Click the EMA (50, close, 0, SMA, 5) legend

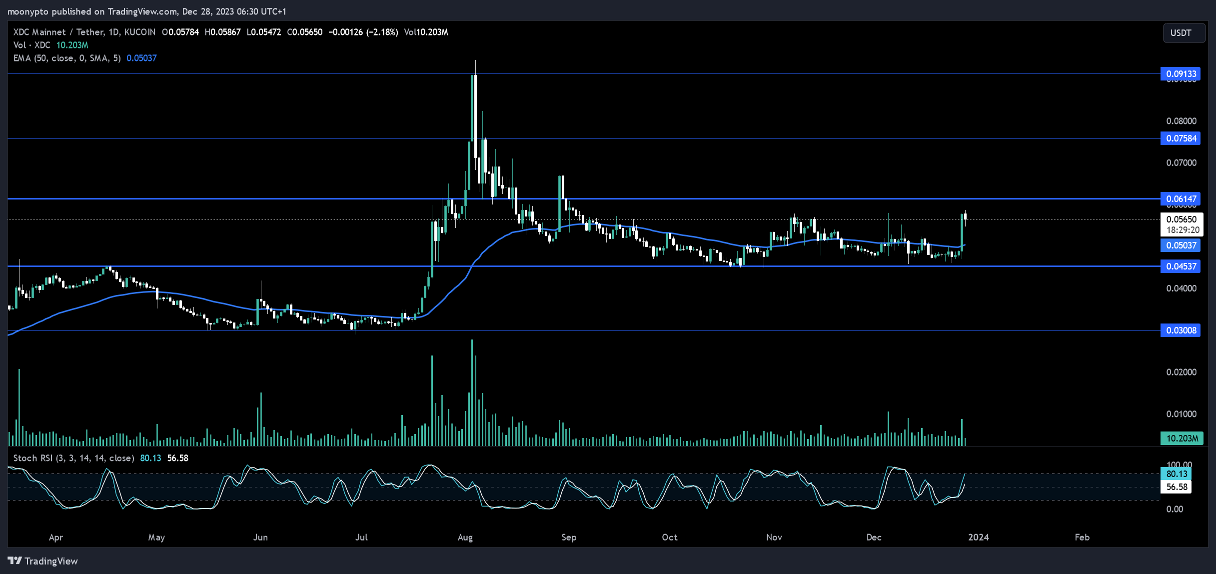point(67,58)
